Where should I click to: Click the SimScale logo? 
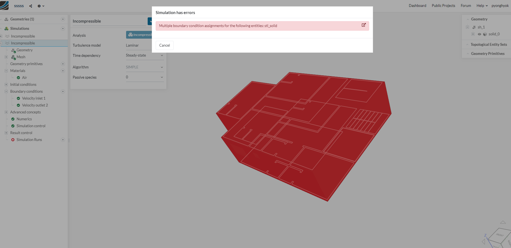click(x=4, y=6)
